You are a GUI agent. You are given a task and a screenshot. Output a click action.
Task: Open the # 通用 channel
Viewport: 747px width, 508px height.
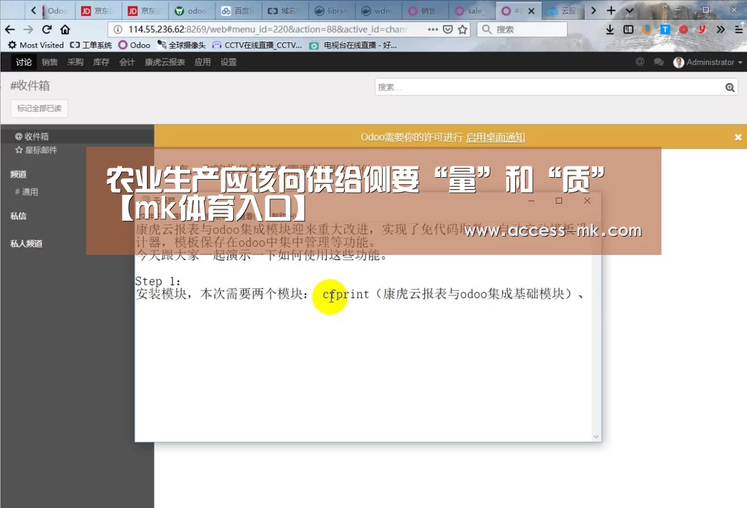pyautogui.click(x=27, y=192)
